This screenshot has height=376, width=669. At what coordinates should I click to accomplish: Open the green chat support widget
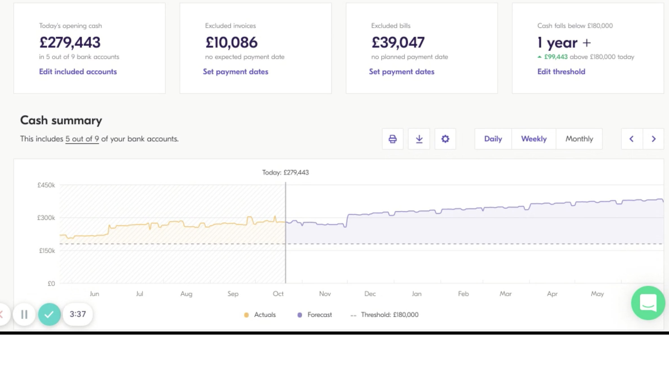(x=648, y=303)
